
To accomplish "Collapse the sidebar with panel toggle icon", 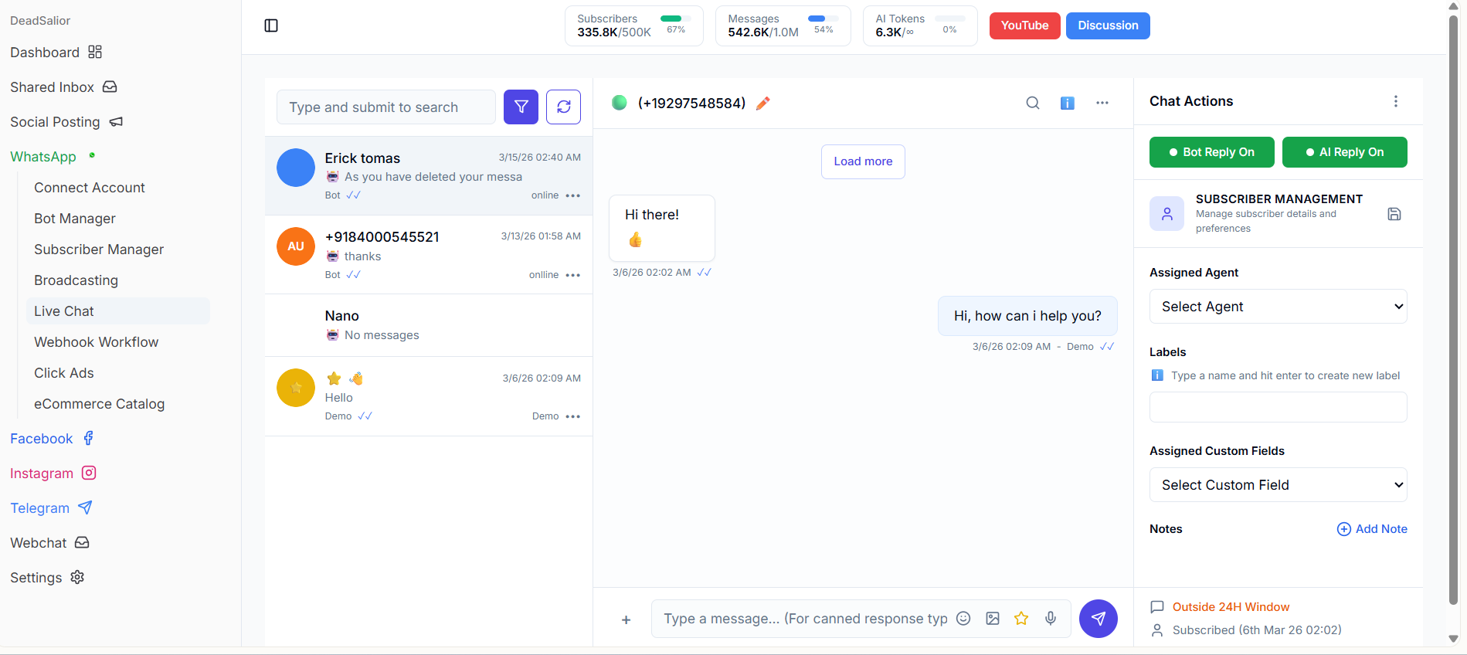I will 271,25.
